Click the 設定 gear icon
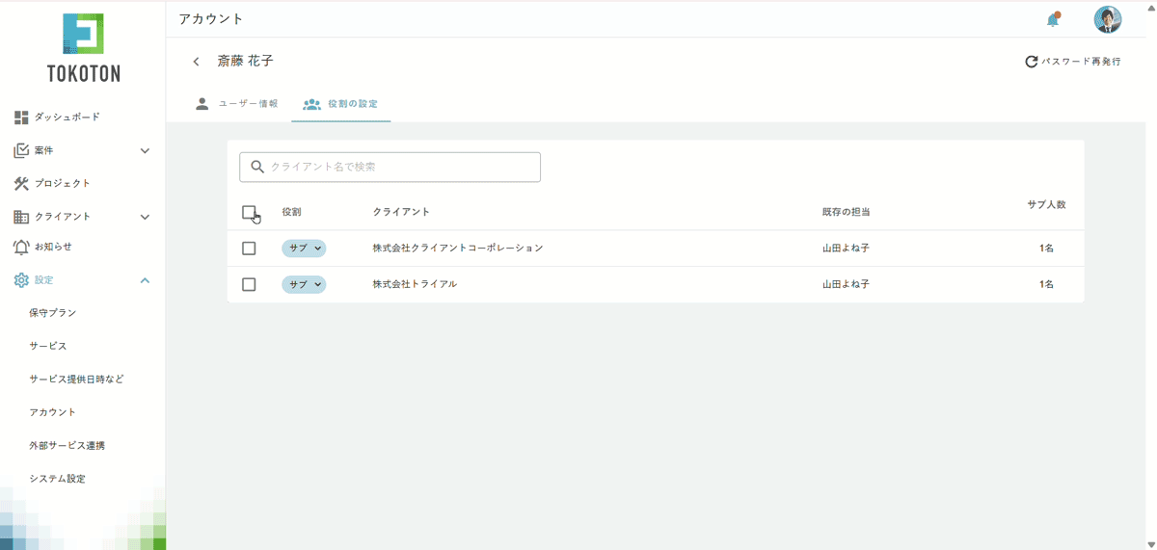Viewport: 1157px width, 550px height. [21, 280]
